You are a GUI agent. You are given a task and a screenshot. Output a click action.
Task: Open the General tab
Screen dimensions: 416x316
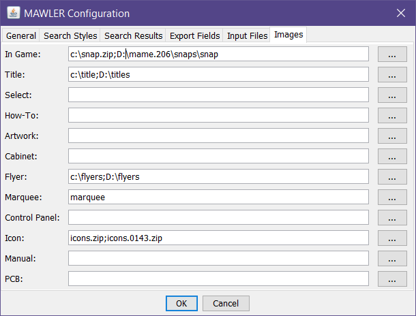(21, 35)
